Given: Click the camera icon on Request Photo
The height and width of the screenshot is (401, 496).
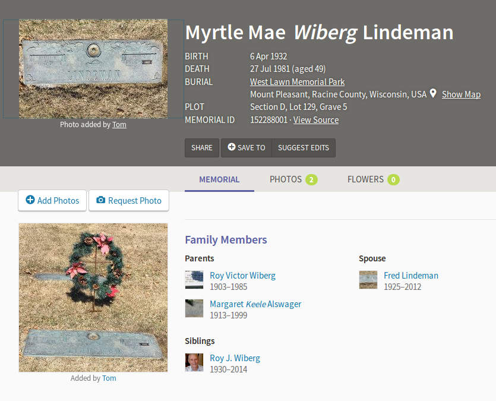Looking at the screenshot, I should click(101, 200).
